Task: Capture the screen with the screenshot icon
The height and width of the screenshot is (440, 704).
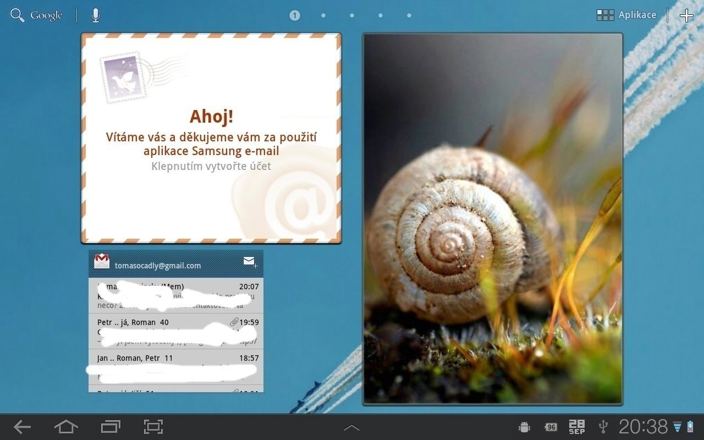Action: (x=153, y=427)
